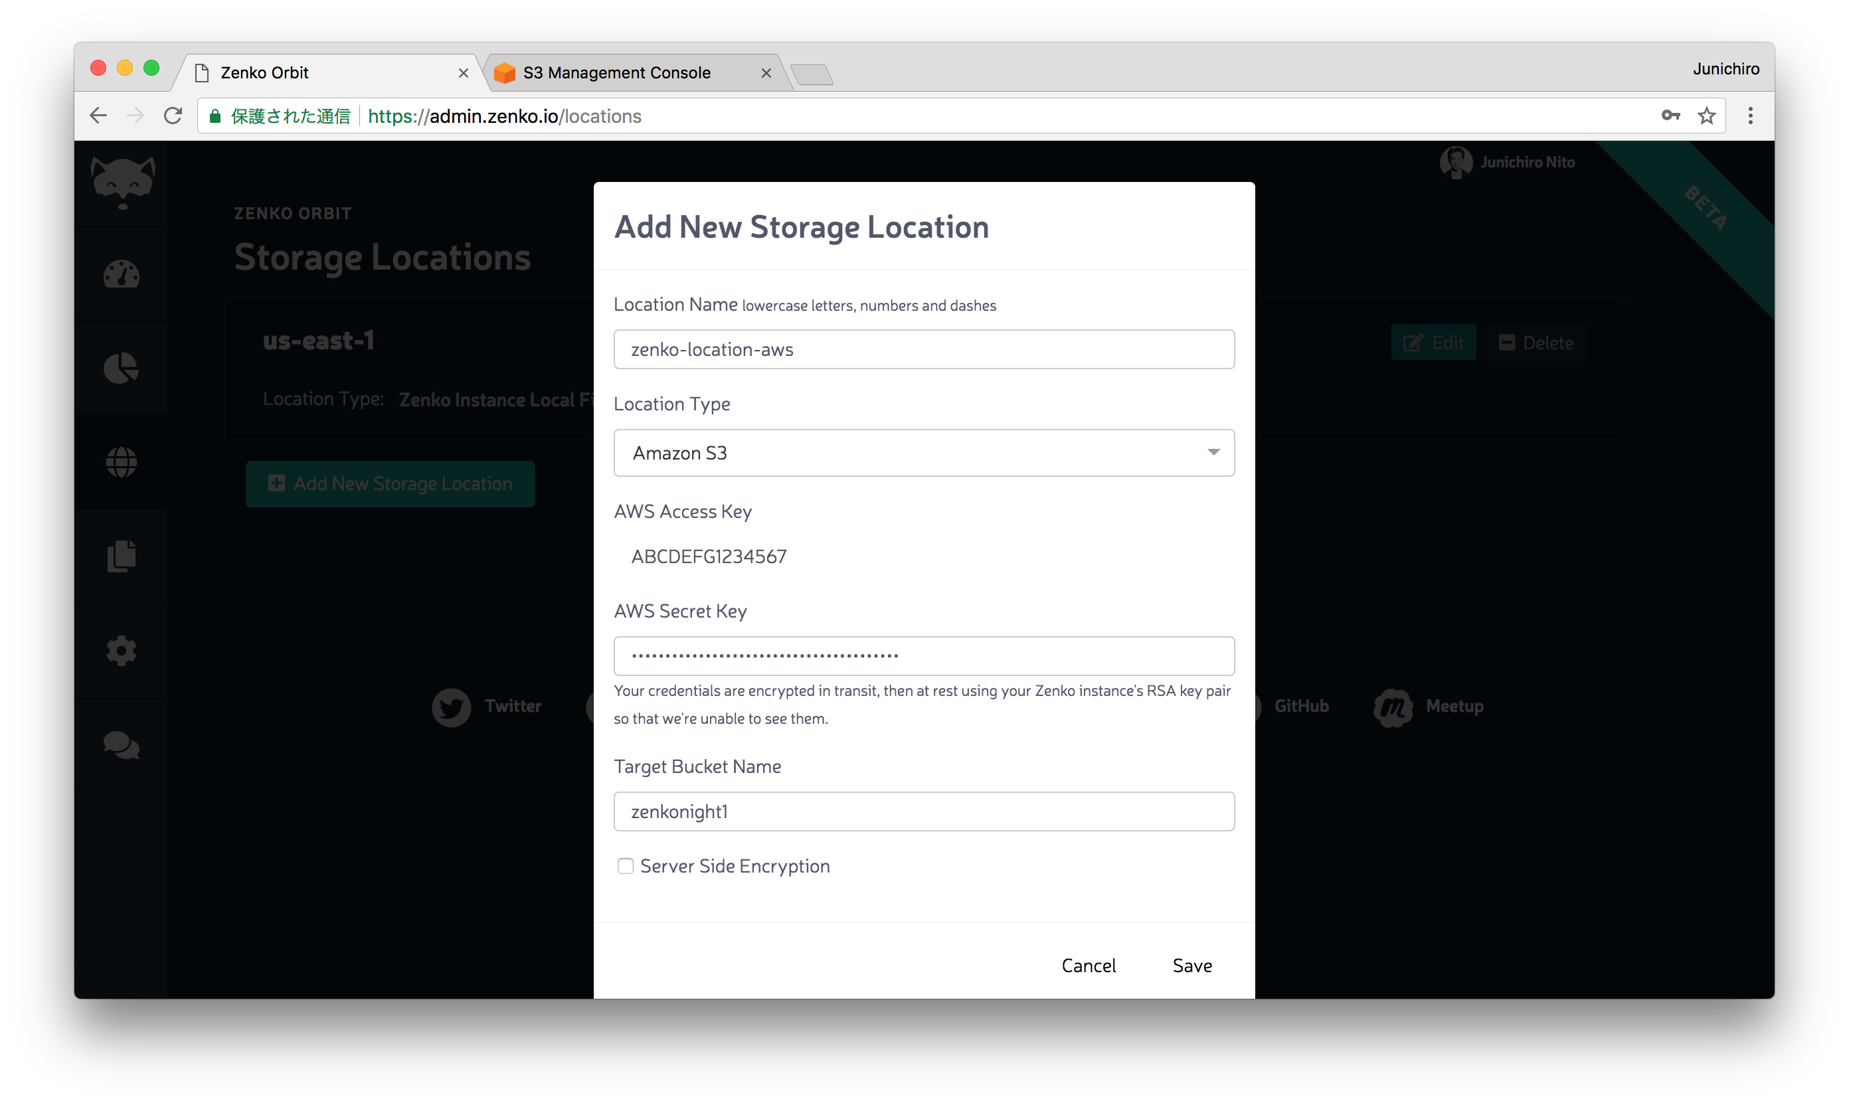Open the Location Type dropdown
This screenshot has width=1849, height=1105.
point(924,453)
